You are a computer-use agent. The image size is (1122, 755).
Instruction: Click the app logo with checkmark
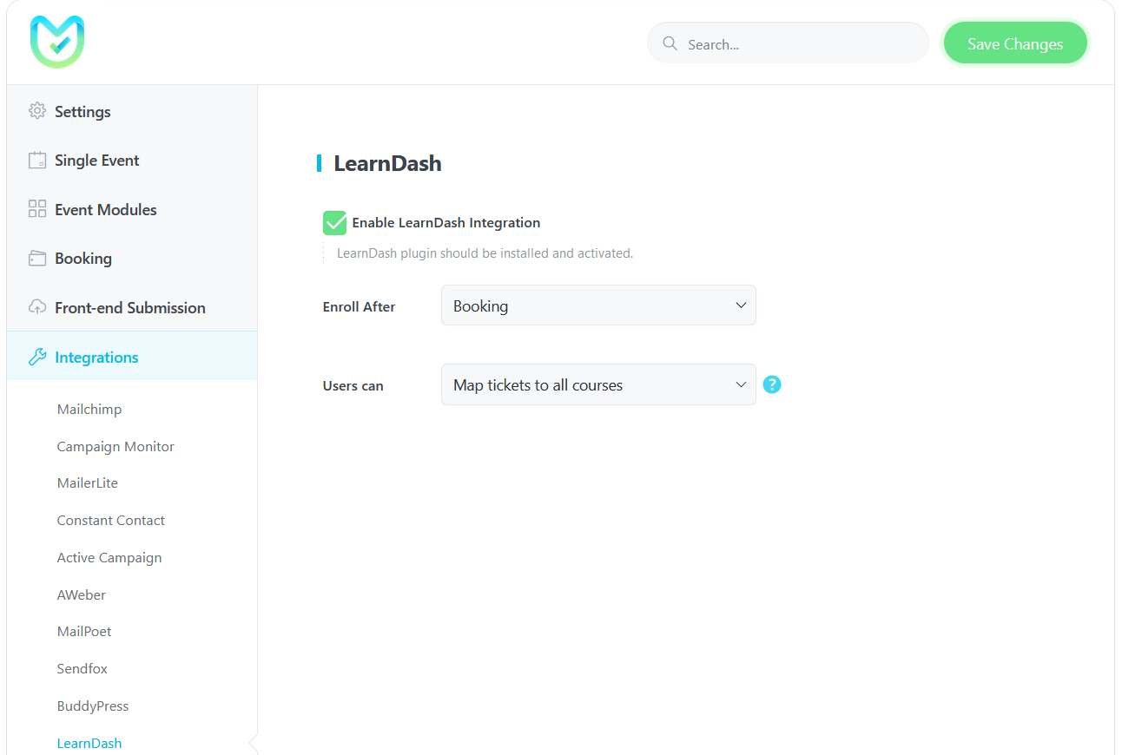pos(57,42)
